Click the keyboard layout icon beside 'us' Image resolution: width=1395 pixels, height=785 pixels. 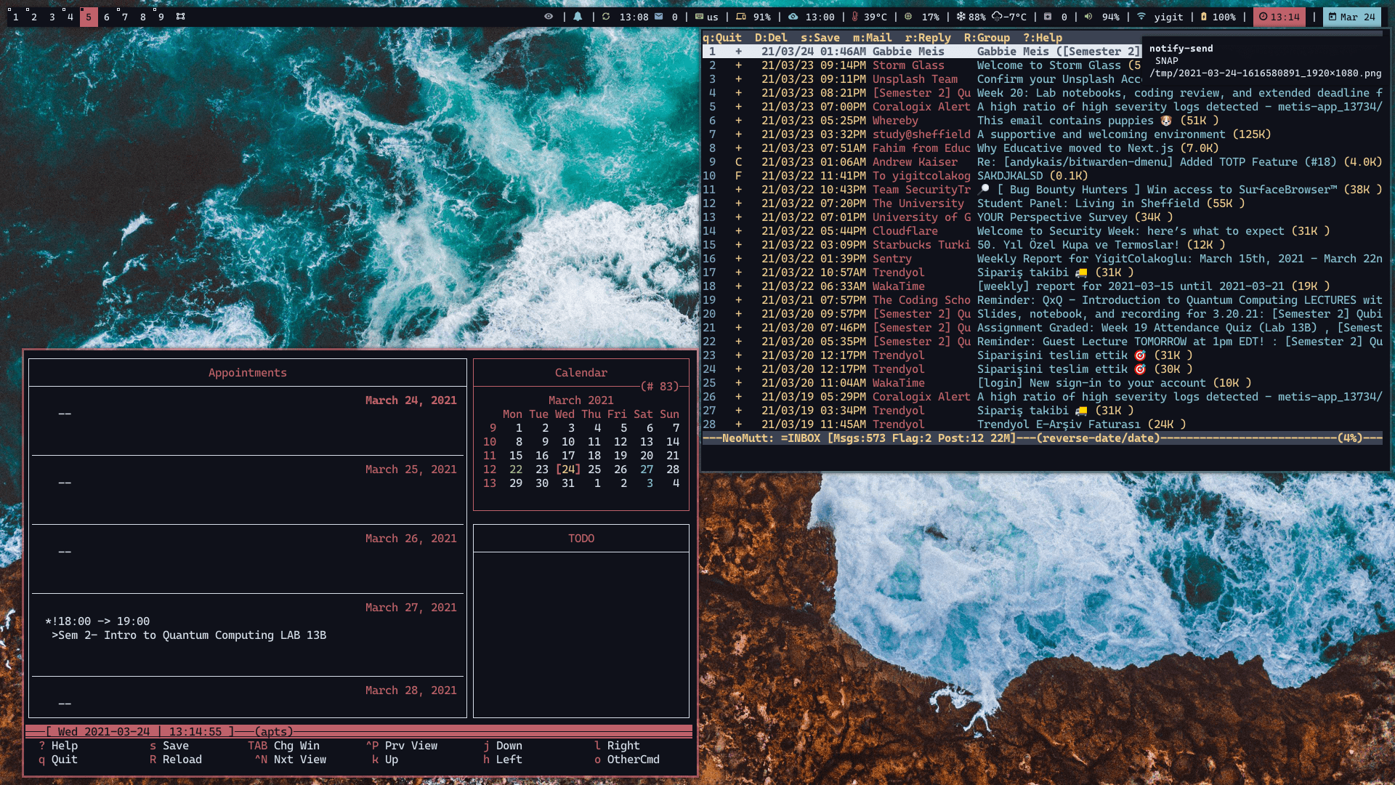pos(699,17)
